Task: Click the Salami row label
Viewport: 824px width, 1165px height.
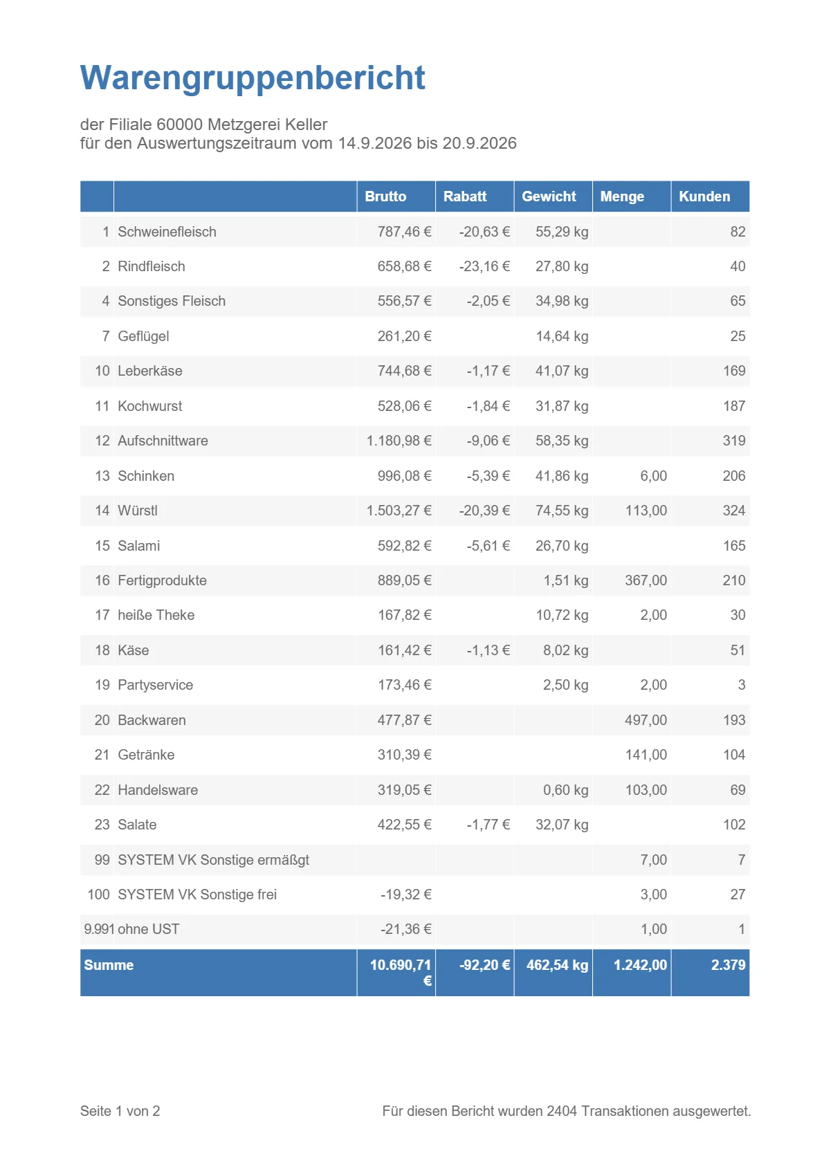Action: [139, 546]
